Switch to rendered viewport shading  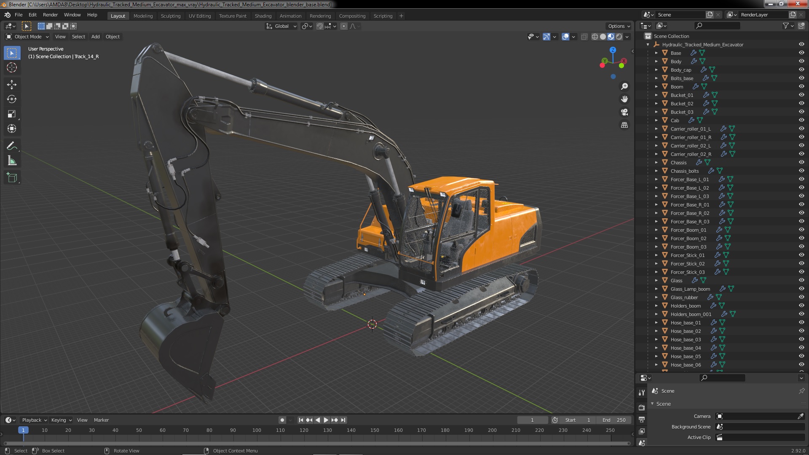tap(619, 37)
